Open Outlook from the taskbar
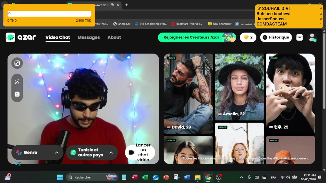Viewport: 326px width, 183px height. pyautogui.click(x=156, y=177)
